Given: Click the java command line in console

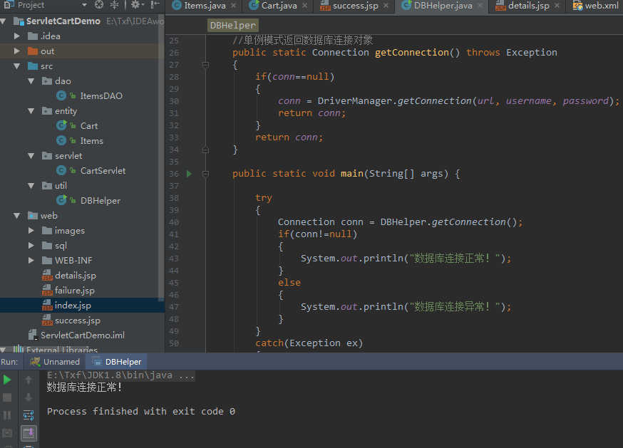Looking at the screenshot, I should (120, 375).
